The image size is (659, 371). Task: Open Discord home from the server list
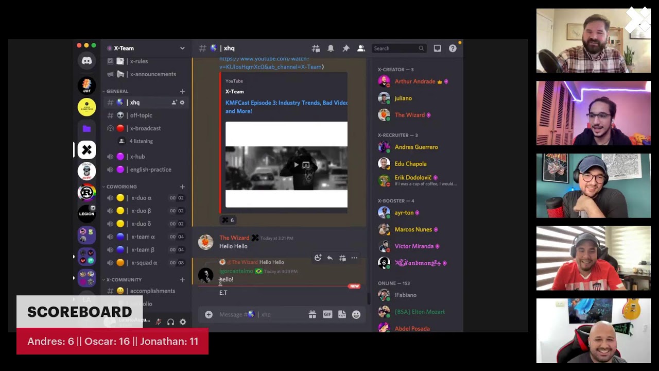[86, 61]
